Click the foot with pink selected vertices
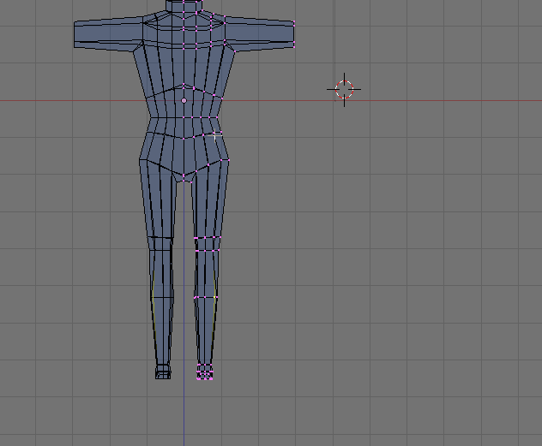This screenshot has height=446, width=542. click(205, 372)
